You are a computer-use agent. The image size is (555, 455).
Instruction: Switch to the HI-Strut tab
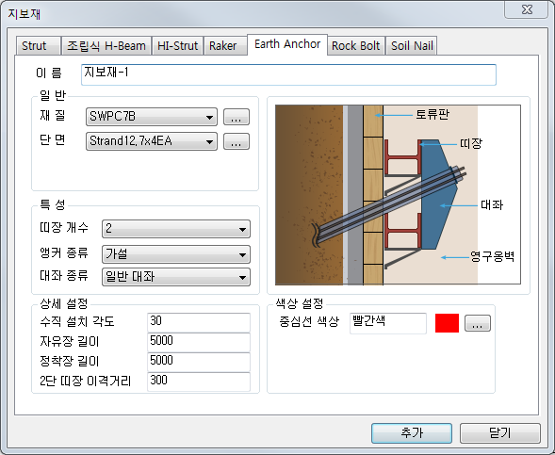point(178,45)
